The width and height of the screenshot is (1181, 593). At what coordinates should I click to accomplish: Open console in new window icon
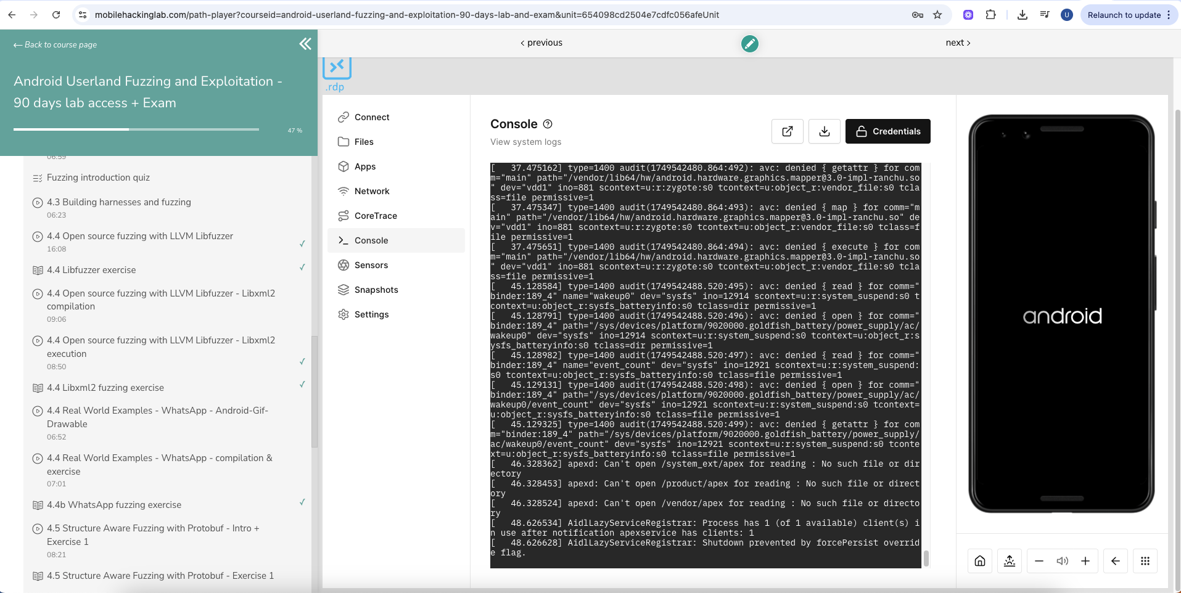pos(788,131)
